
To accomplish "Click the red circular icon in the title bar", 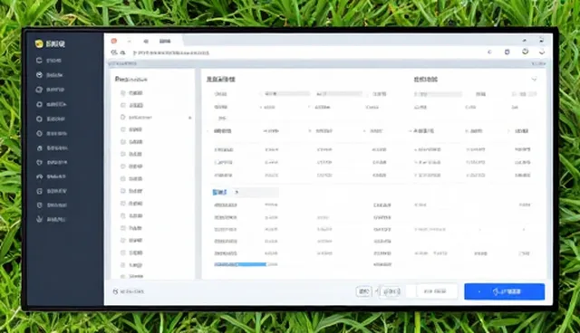I will tap(114, 41).
